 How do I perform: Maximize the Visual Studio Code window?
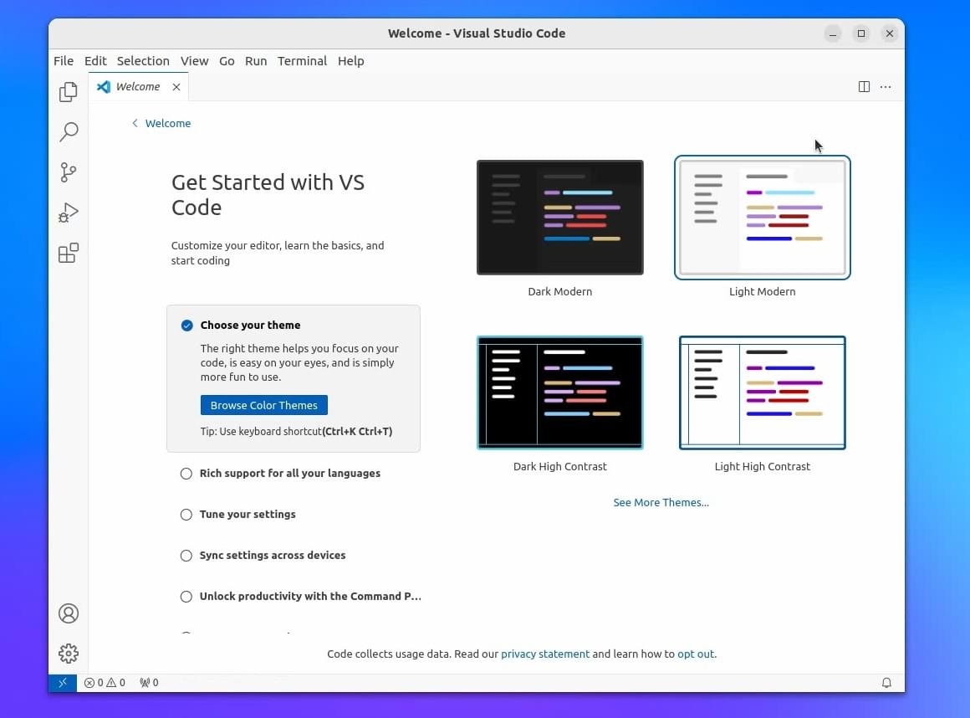861,33
